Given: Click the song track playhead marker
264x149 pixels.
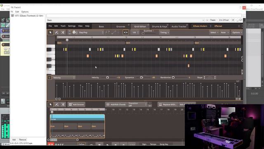Looking at the screenshot, I should click(52, 112).
